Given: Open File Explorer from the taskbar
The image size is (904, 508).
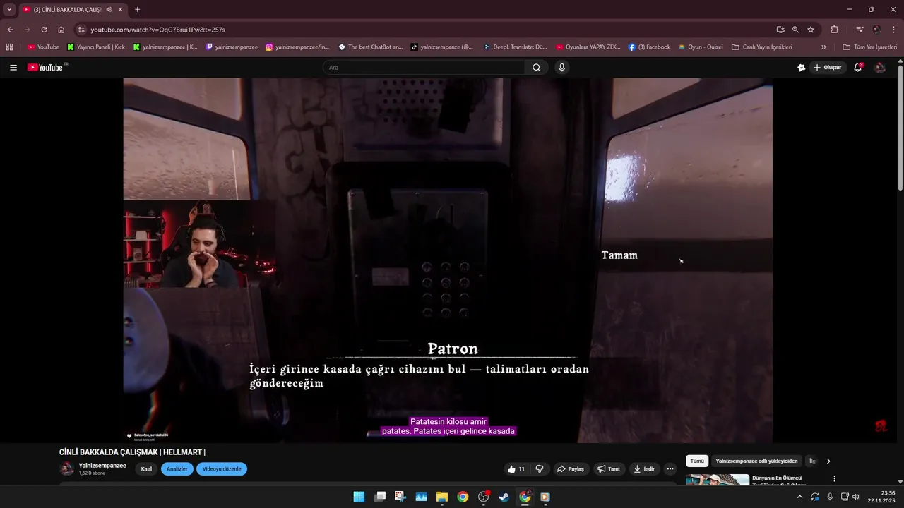Looking at the screenshot, I should pyautogui.click(x=442, y=497).
